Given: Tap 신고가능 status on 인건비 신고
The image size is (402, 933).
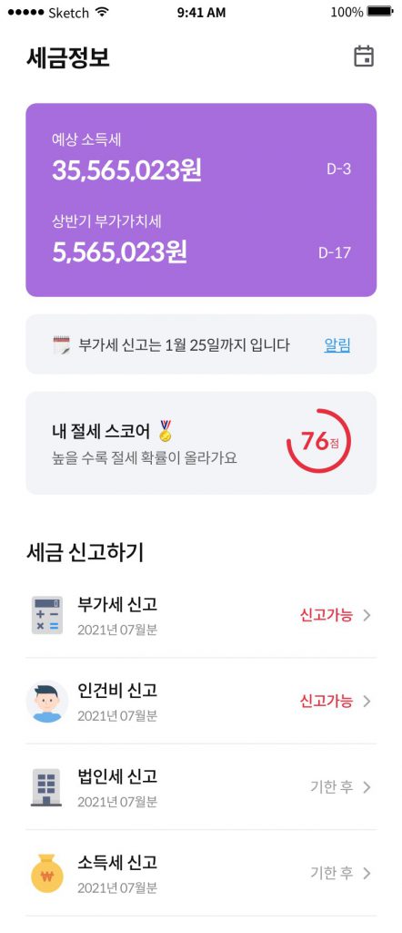Looking at the screenshot, I should point(326,701).
